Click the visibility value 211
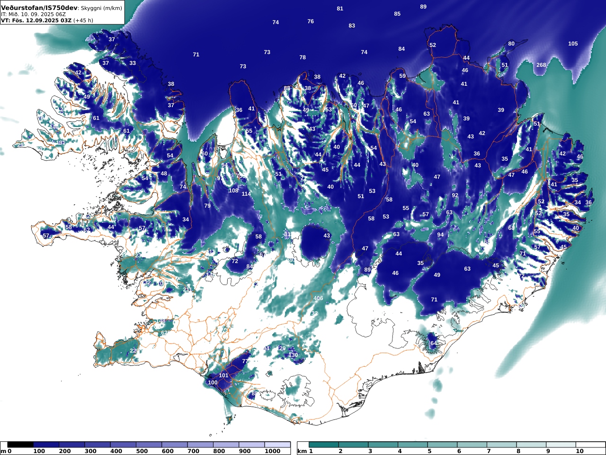 tap(187, 290)
